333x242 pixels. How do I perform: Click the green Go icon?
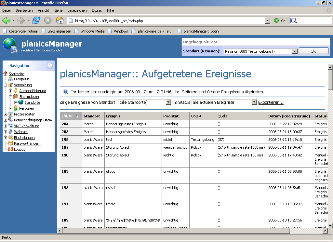point(276,20)
